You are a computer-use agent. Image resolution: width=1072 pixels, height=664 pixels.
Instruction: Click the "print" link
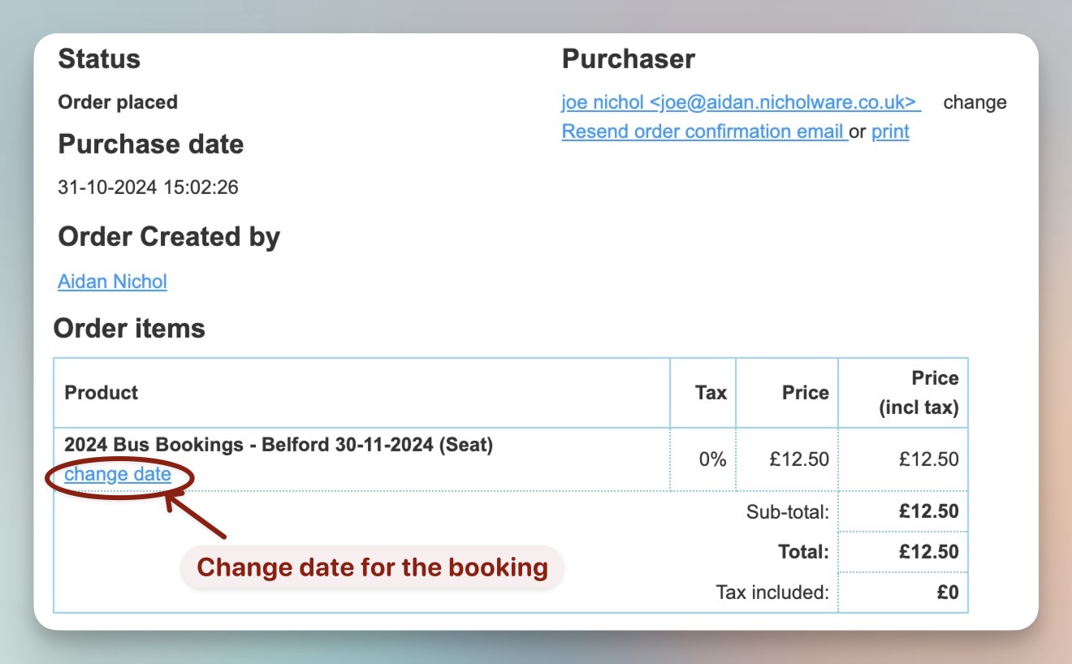click(x=890, y=132)
